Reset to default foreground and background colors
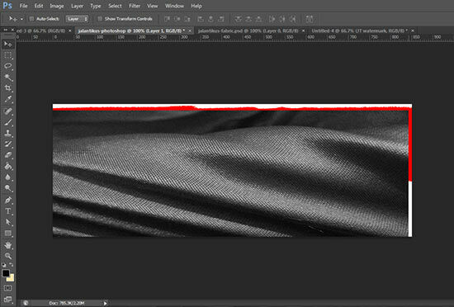 pos(4,264)
